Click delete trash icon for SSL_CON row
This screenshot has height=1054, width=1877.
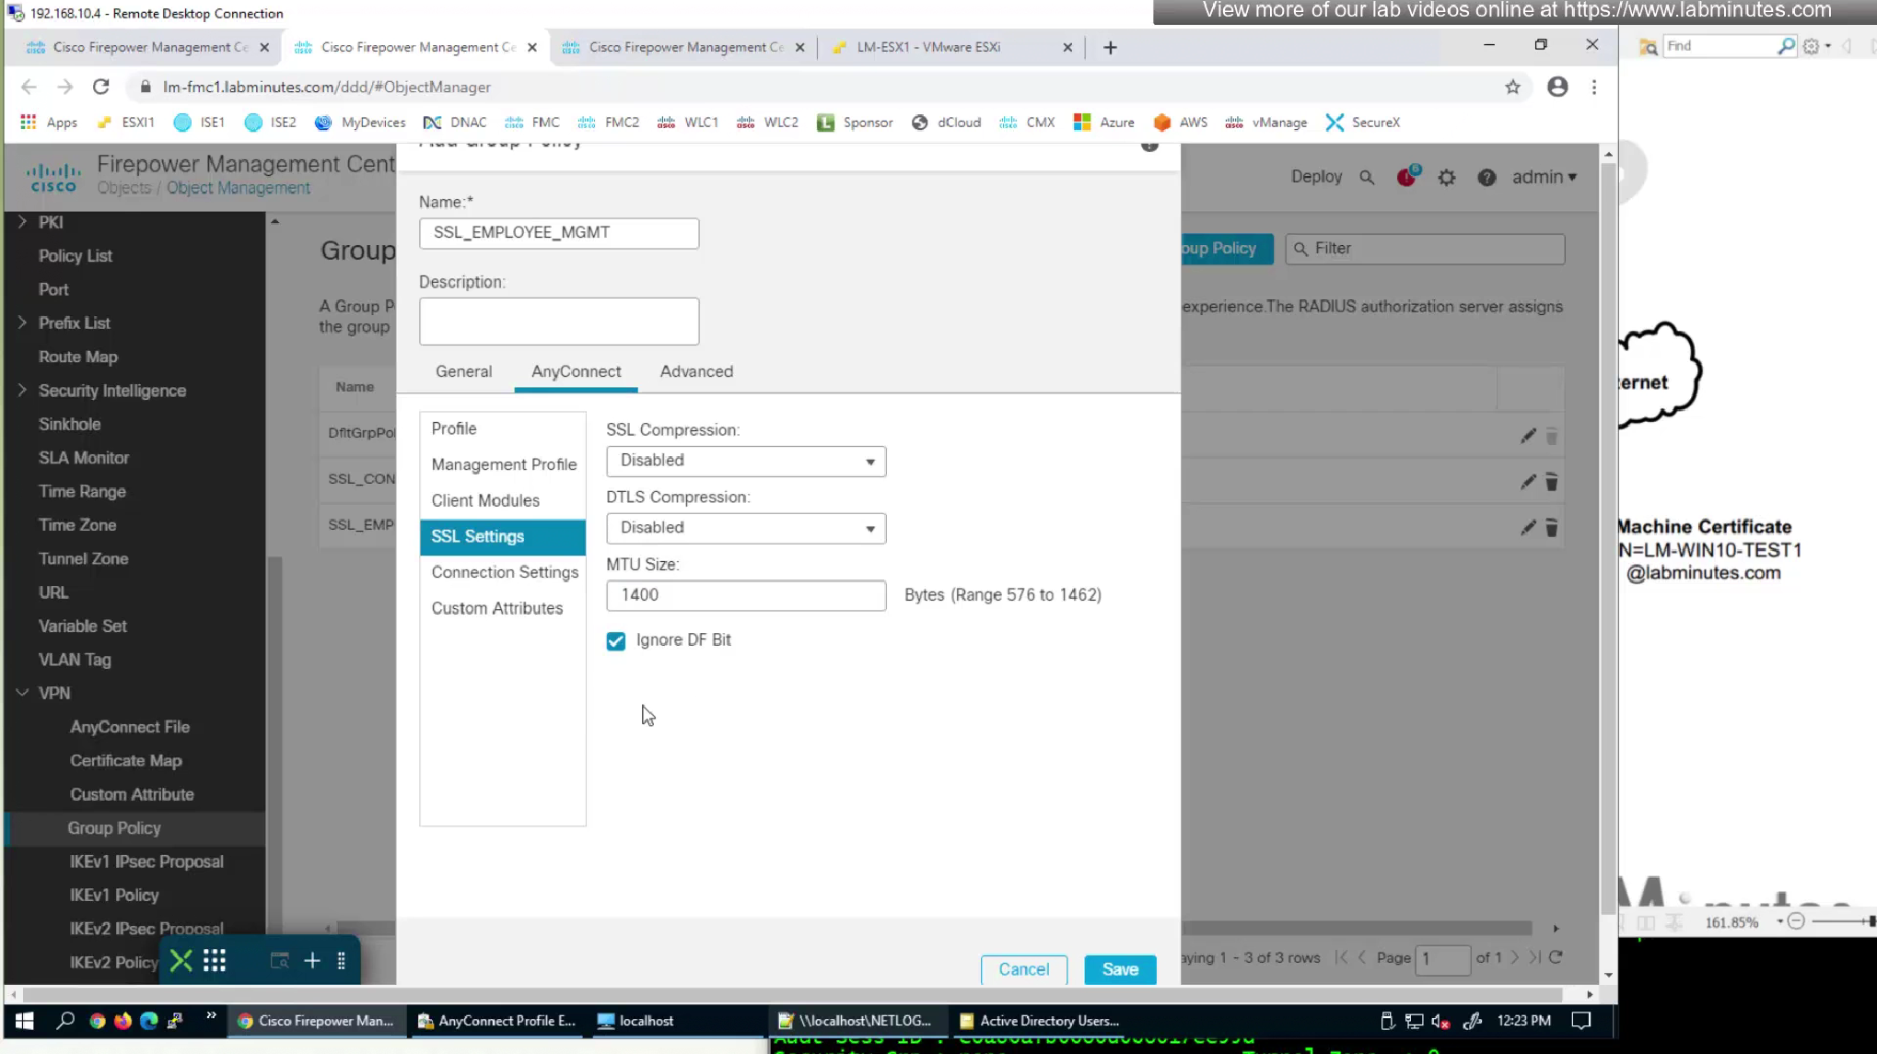click(1552, 482)
